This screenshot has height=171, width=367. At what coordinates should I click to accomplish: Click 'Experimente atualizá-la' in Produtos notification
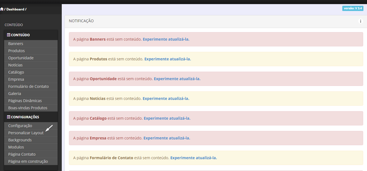click(167, 59)
